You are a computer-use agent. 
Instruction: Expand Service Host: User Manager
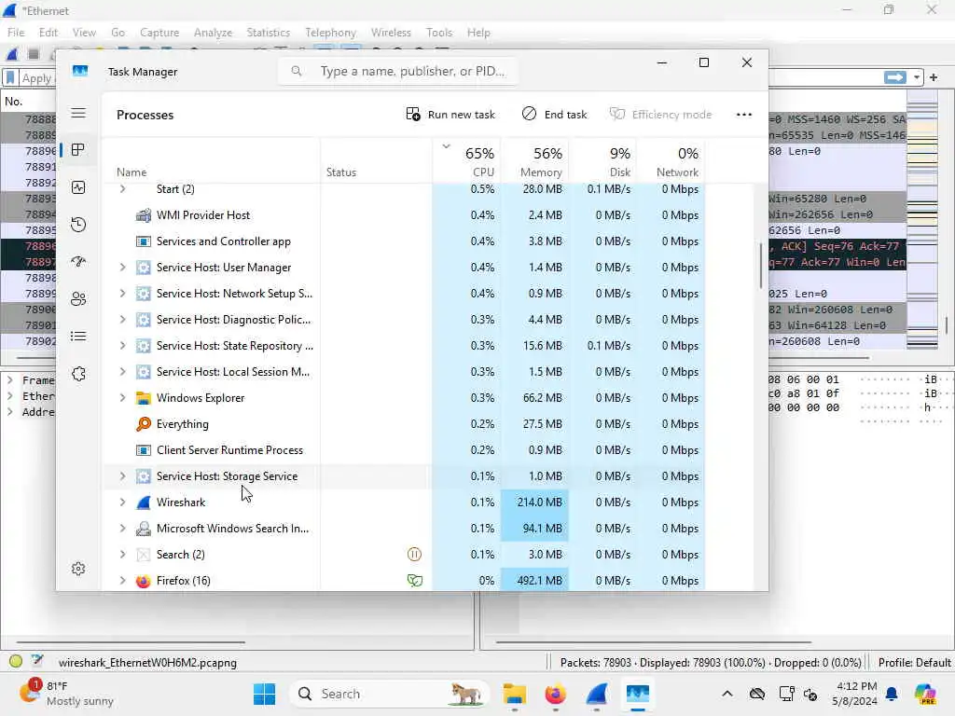pos(122,268)
